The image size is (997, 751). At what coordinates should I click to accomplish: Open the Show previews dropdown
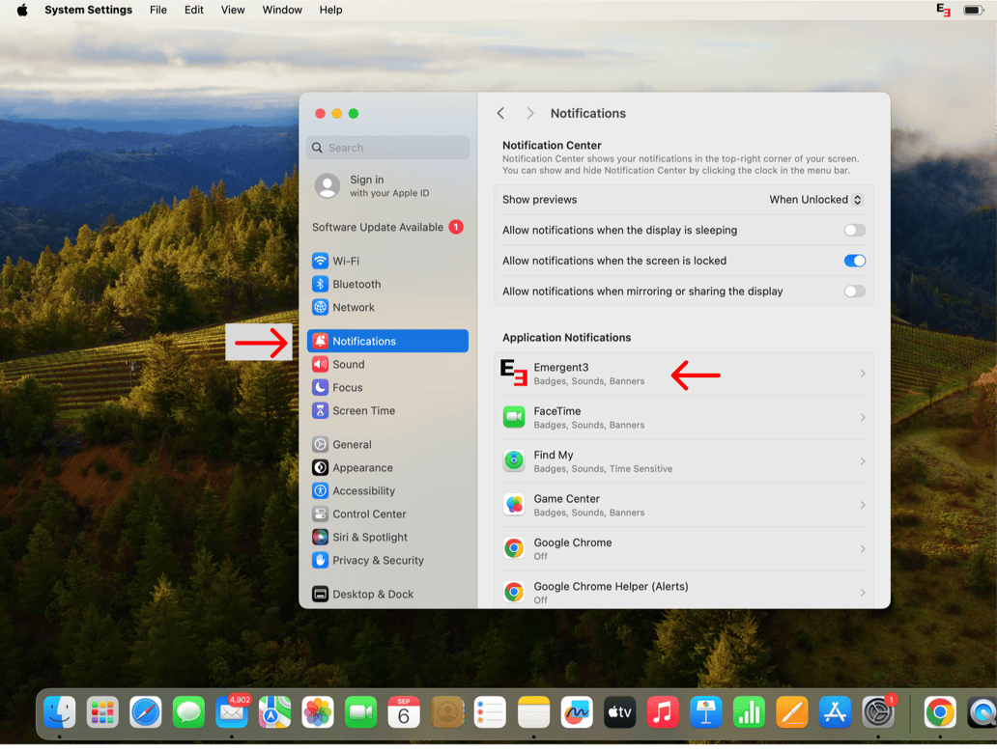(x=814, y=200)
